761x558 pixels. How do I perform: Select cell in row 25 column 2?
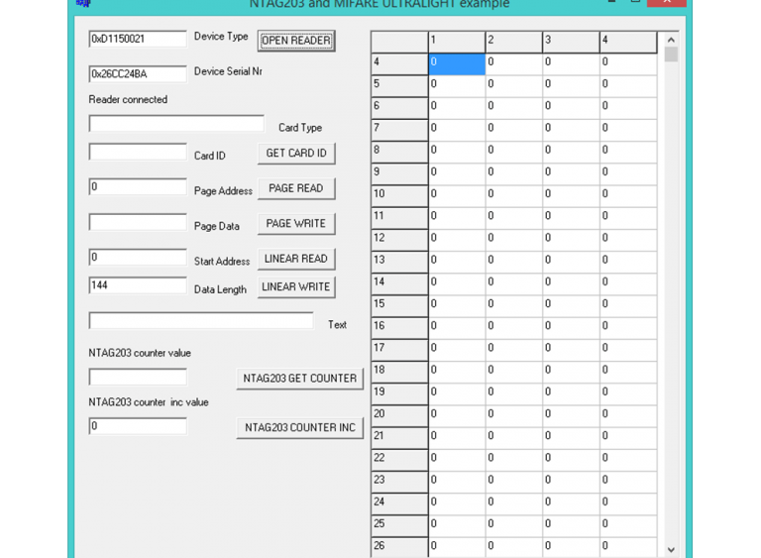coord(514,526)
